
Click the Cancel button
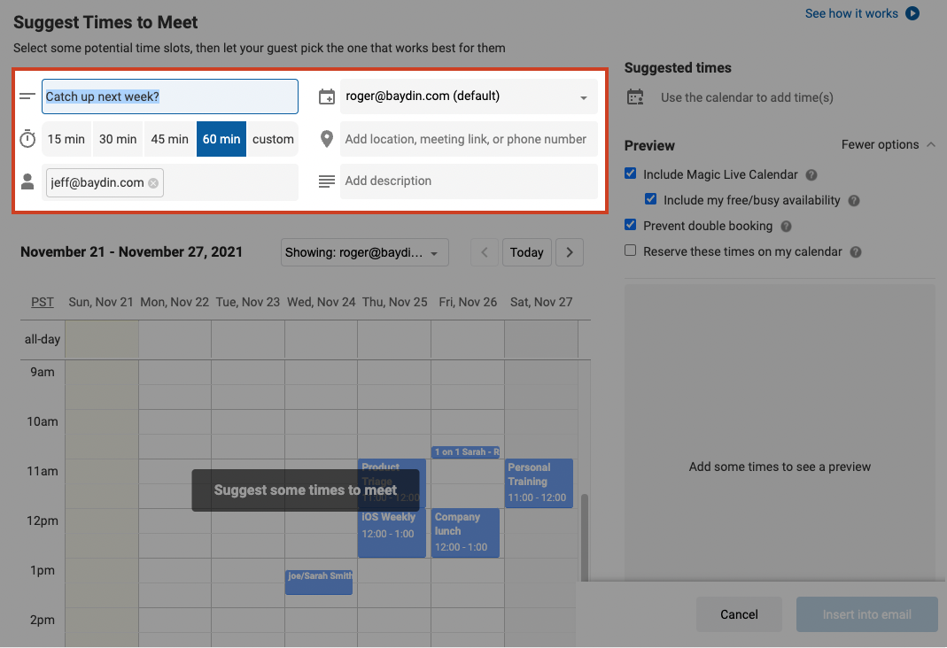[739, 614]
